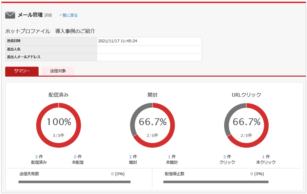
Task: Select the サマリー tab
Action: click(22, 71)
